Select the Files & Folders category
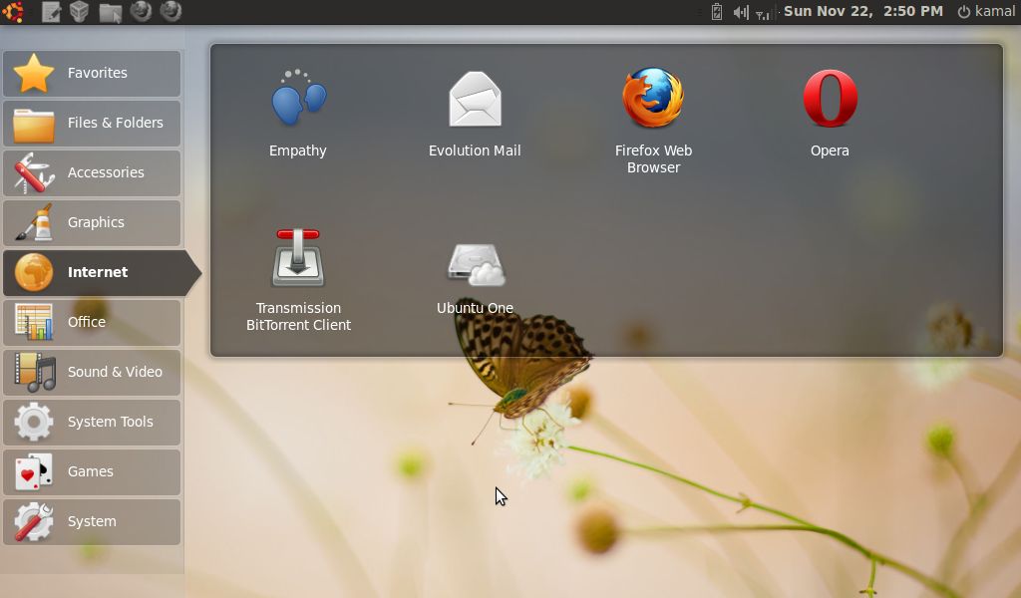This screenshot has width=1021, height=598. coord(92,123)
